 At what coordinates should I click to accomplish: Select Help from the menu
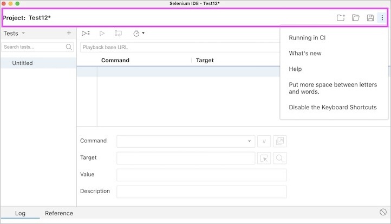pyautogui.click(x=295, y=69)
